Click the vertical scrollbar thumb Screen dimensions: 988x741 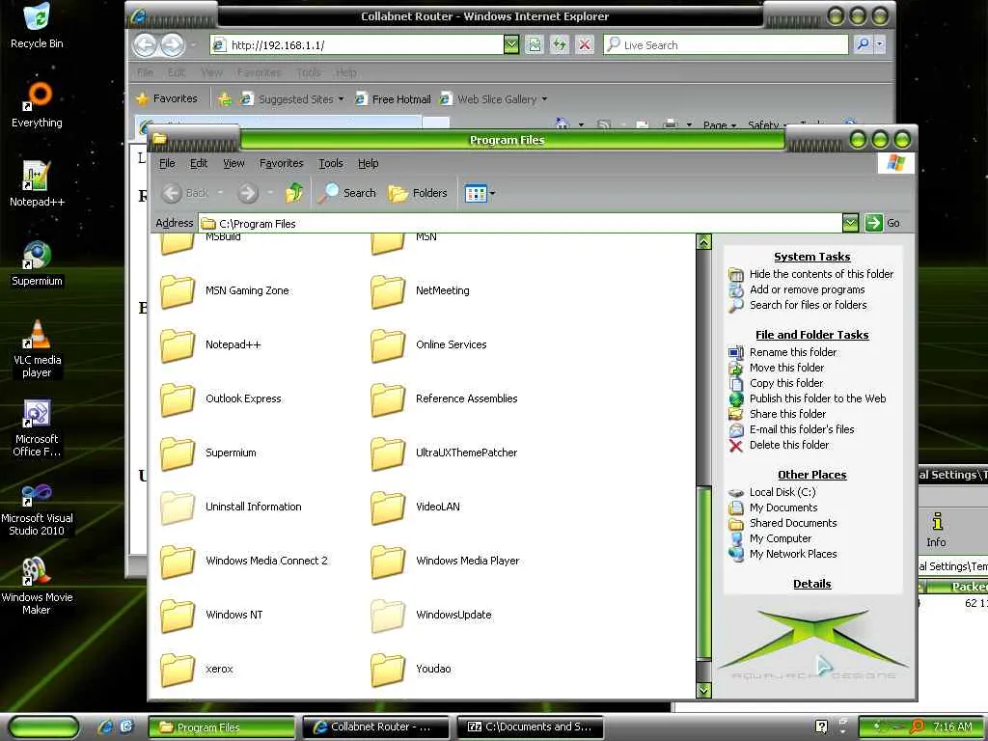click(703, 573)
